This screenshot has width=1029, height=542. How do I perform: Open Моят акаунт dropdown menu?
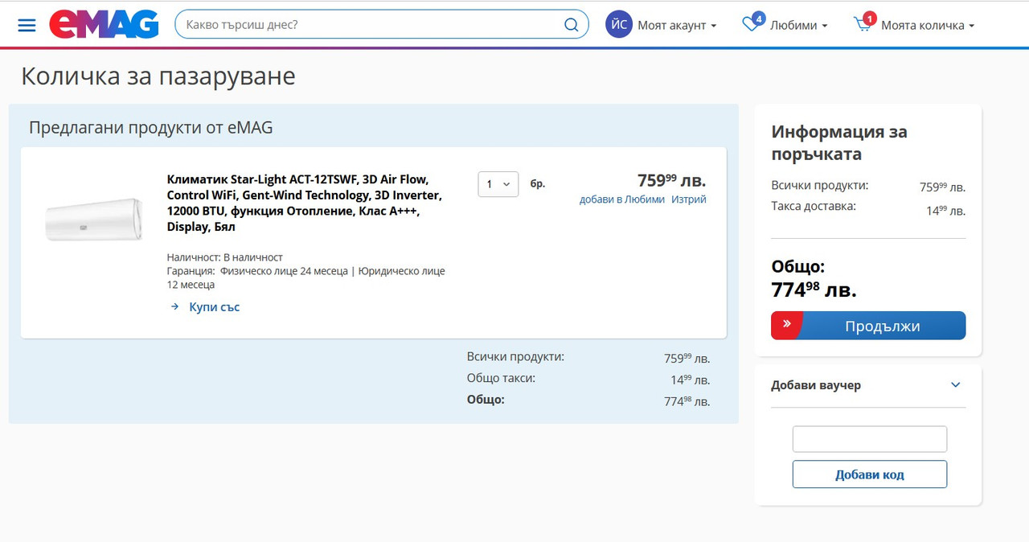coord(677,25)
